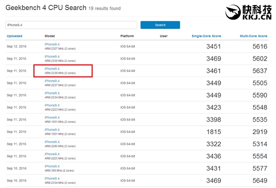
Task: Click the iPhone9,4 search input field
Action: tap(71, 25)
